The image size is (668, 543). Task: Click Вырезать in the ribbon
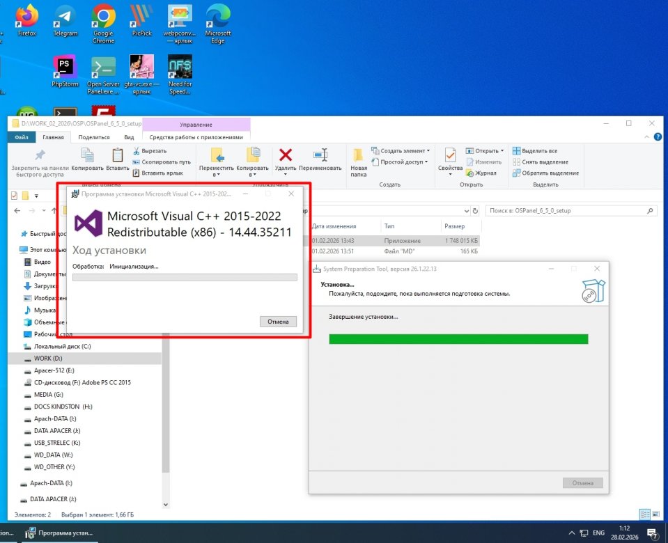coord(150,151)
